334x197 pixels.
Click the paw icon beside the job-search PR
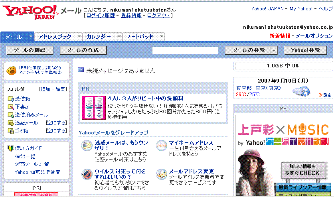pyautogui.click(x=11, y=71)
